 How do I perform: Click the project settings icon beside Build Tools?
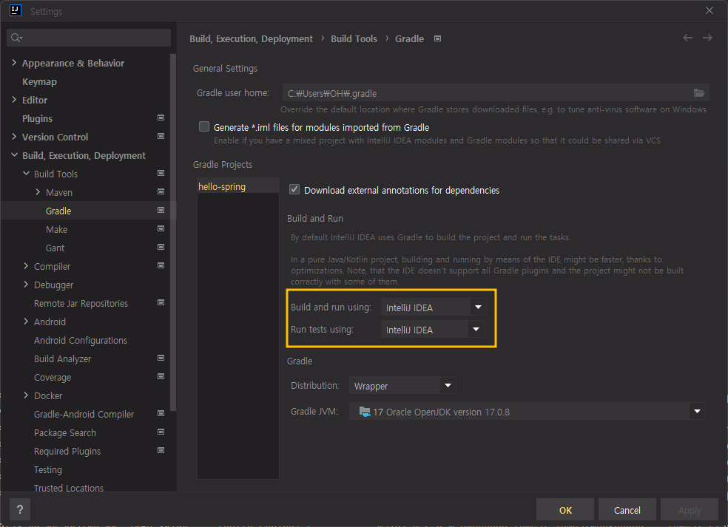coord(161,173)
